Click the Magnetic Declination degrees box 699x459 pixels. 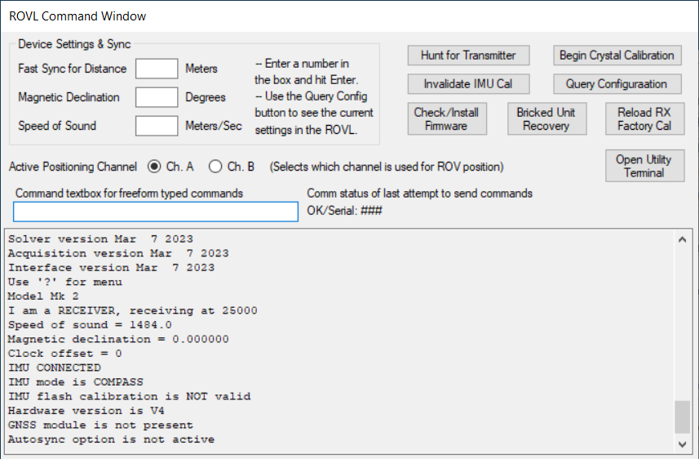157,97
